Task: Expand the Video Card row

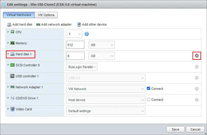Action: pyautogui.click(x=8, y=109)
